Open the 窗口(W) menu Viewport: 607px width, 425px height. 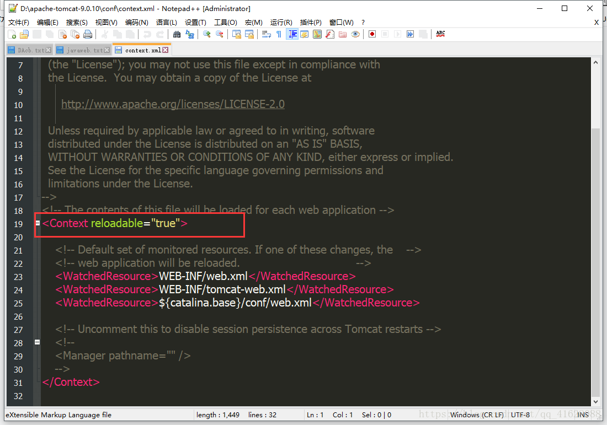pos(342,23)
